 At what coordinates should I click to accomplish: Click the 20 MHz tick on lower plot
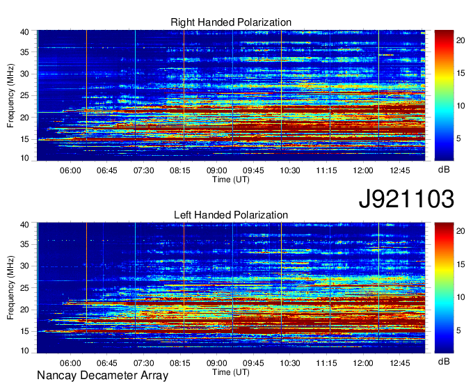click(x=24, y=310)
